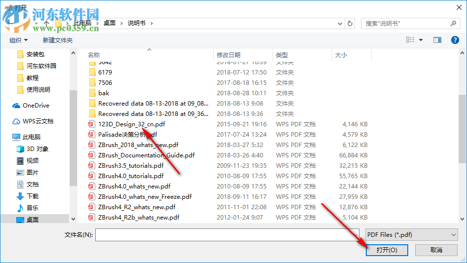Click size cell 66,884 KB
The height and width of the screenshot is (263, 467).
[x=353, y=155]
